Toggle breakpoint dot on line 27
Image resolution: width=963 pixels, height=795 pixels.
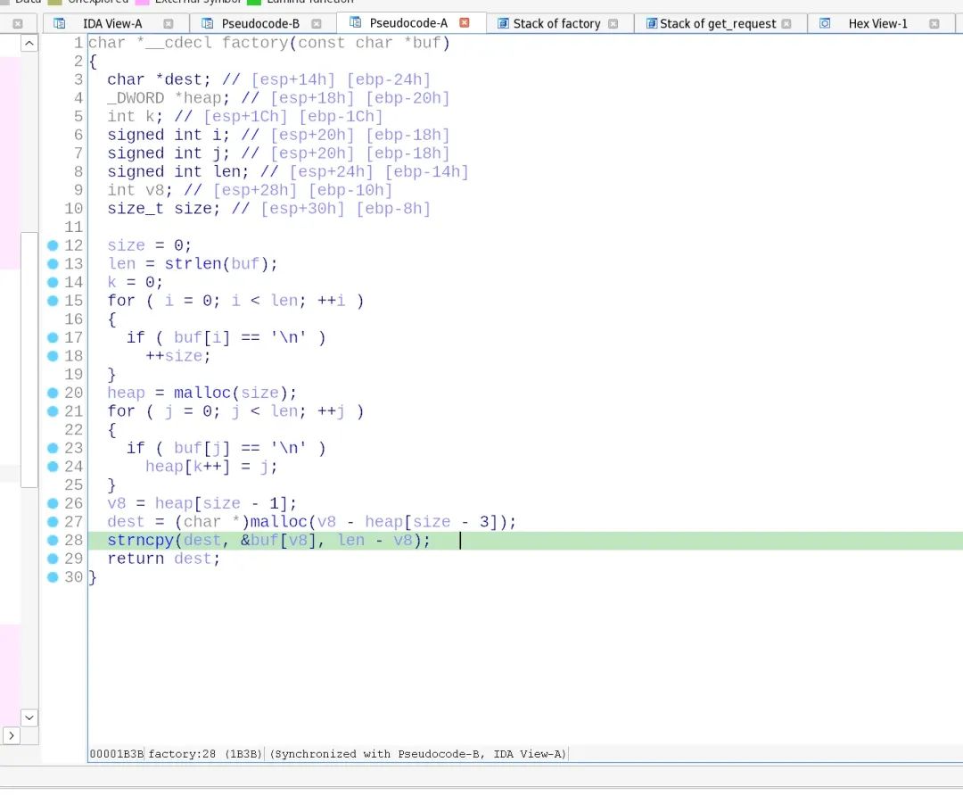tap(53, 522)
